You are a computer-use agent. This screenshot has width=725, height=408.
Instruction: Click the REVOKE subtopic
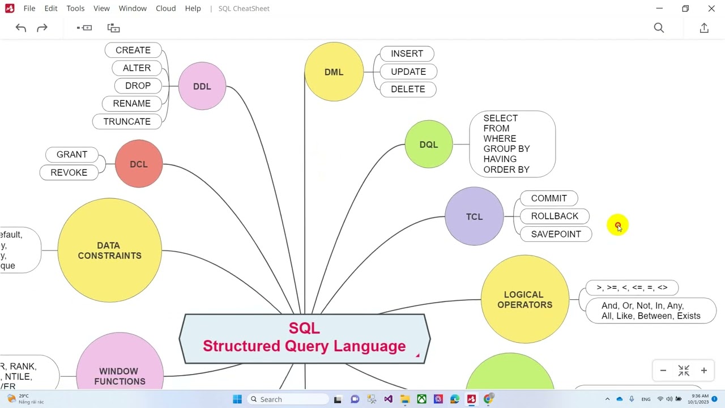[x=69, y=173]
